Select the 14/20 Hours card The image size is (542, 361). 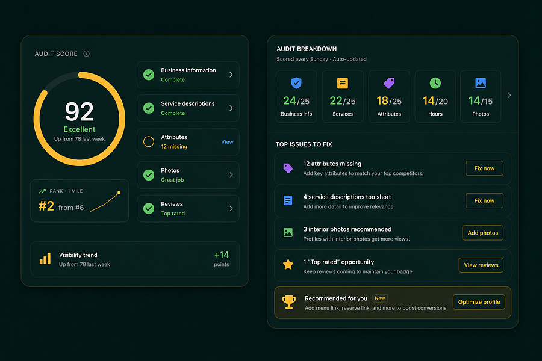click(435, 96)
